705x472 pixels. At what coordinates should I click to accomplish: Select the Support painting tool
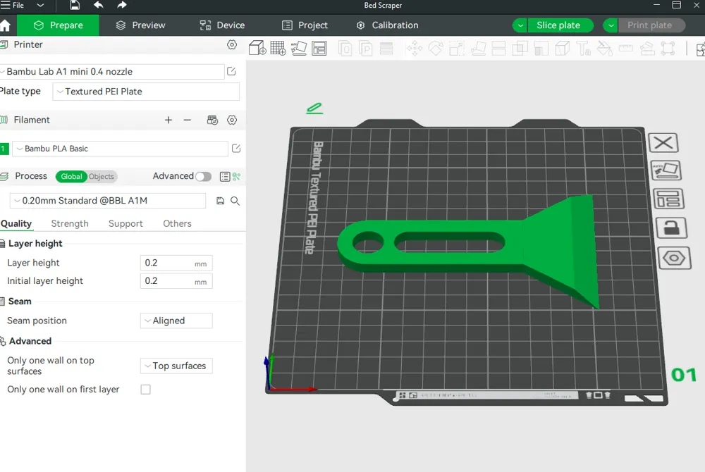[x=541, y=48]
